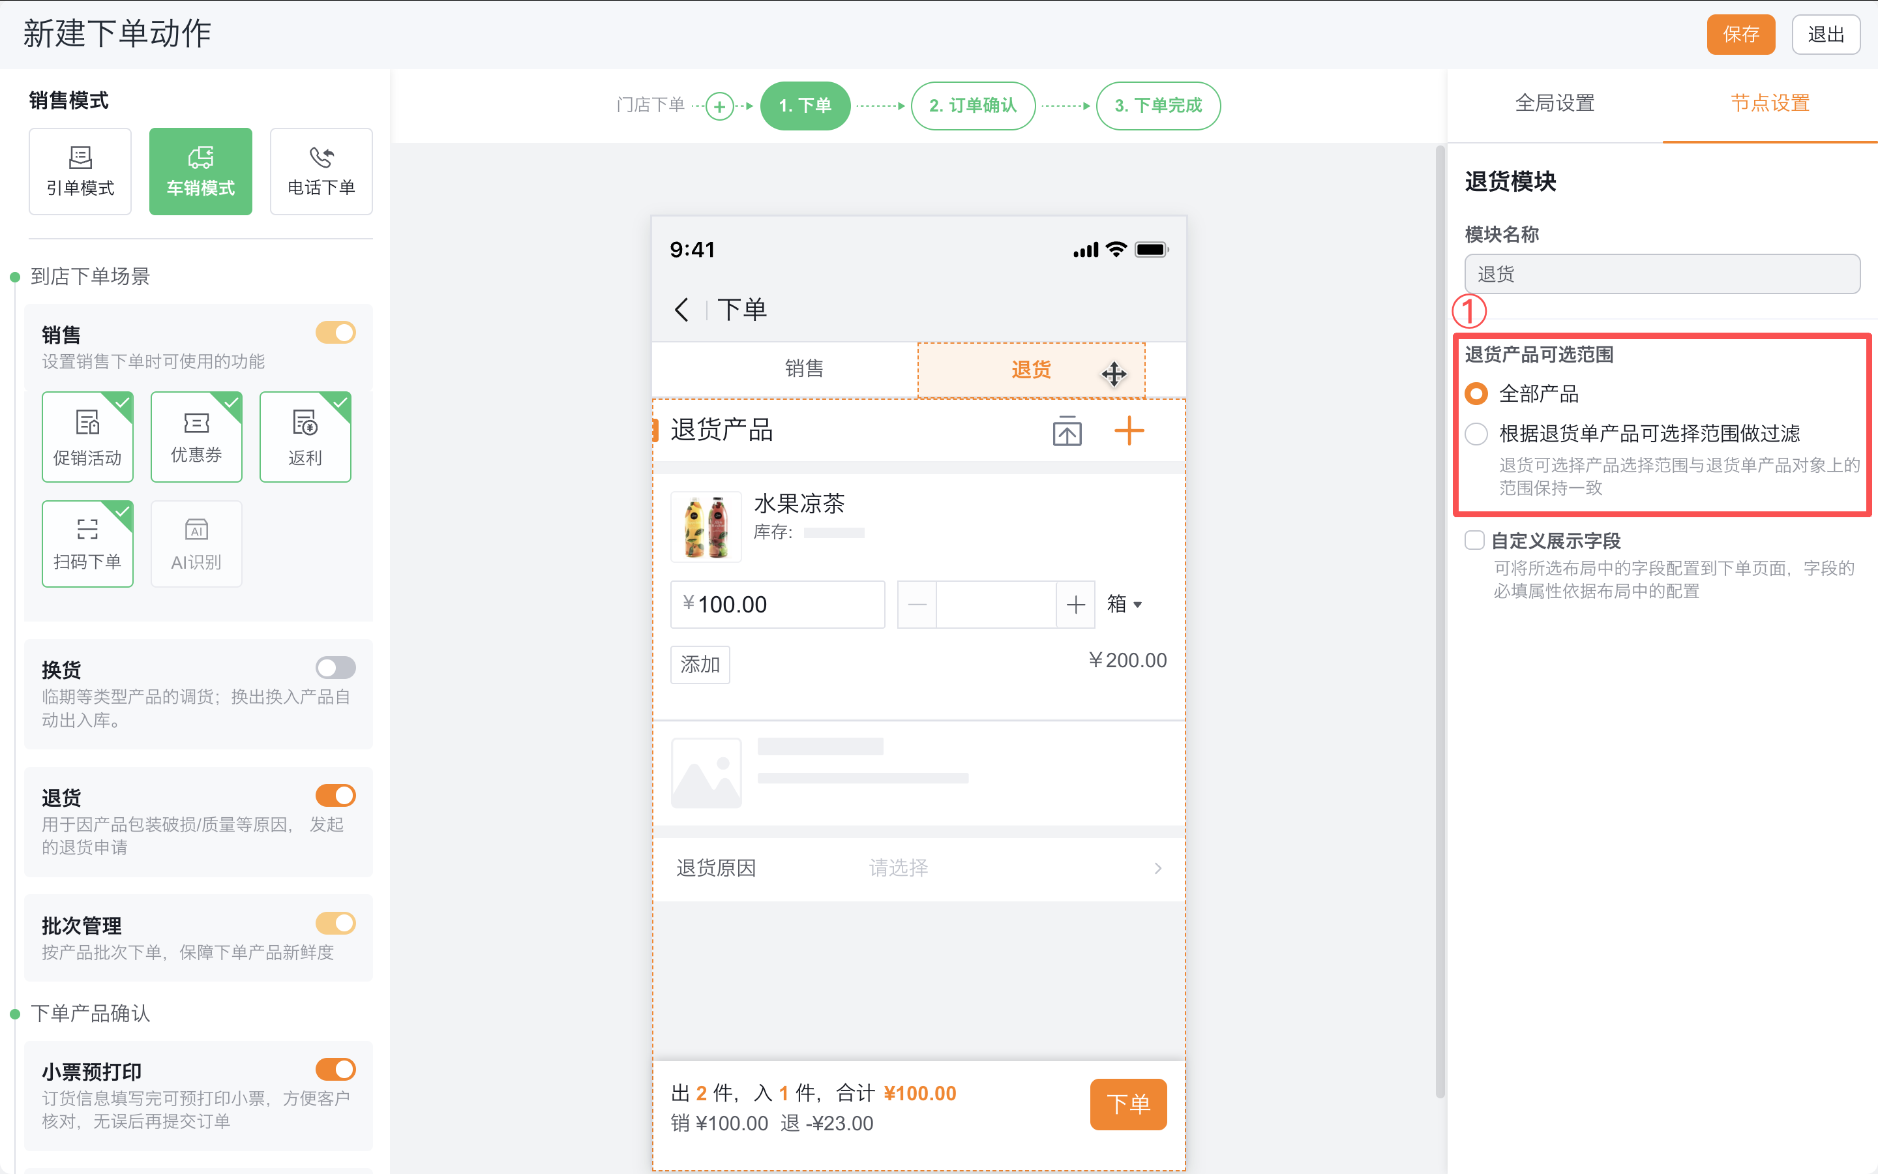Click the 添加 button below price

[x=699, y=665]
